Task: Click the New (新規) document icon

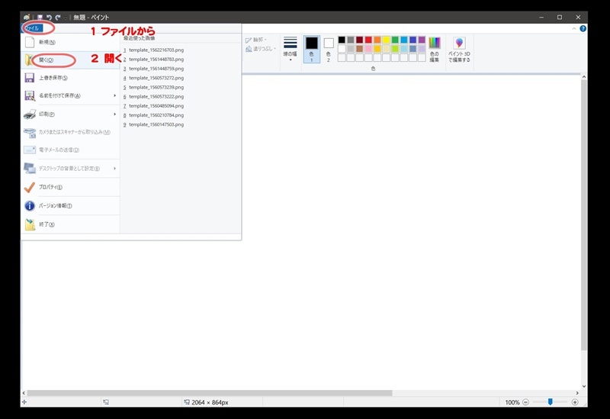Action: point(30,42)
